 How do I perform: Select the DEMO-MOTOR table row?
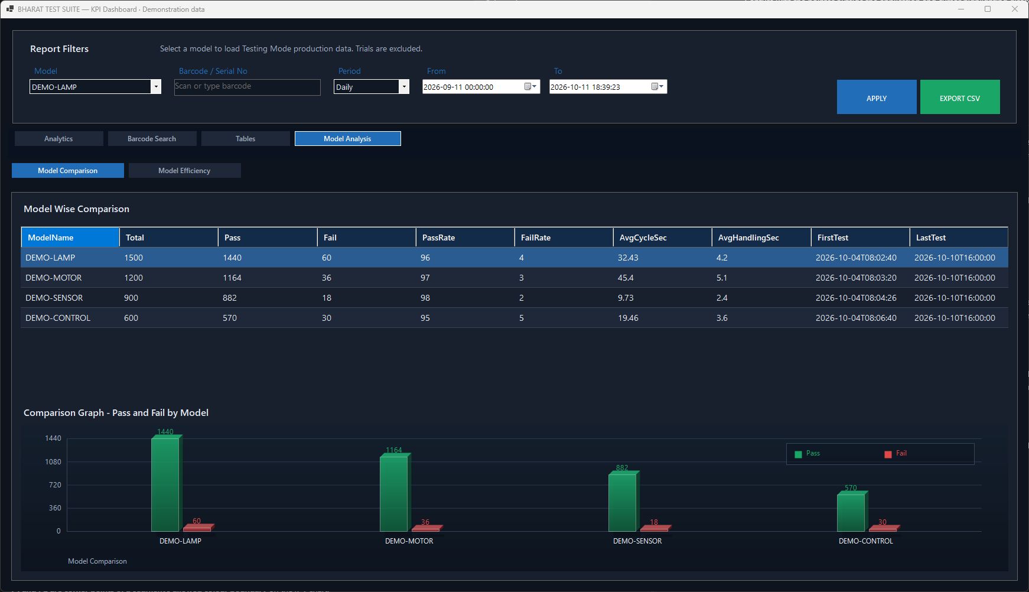pyautogui.click(x=514, y=278)
